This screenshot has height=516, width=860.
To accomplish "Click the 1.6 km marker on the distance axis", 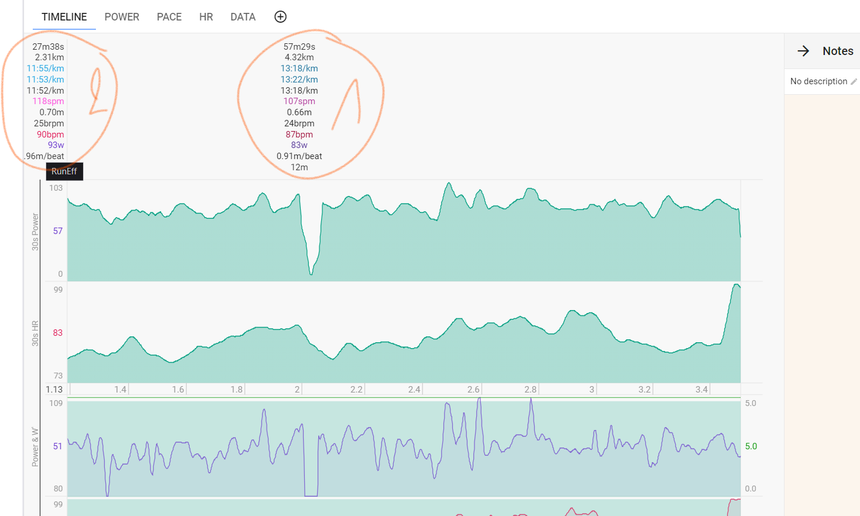I will (x=178, y=390).
